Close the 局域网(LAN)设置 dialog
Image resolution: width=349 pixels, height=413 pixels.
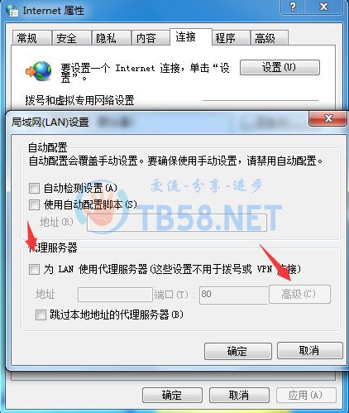click(328, 118)
